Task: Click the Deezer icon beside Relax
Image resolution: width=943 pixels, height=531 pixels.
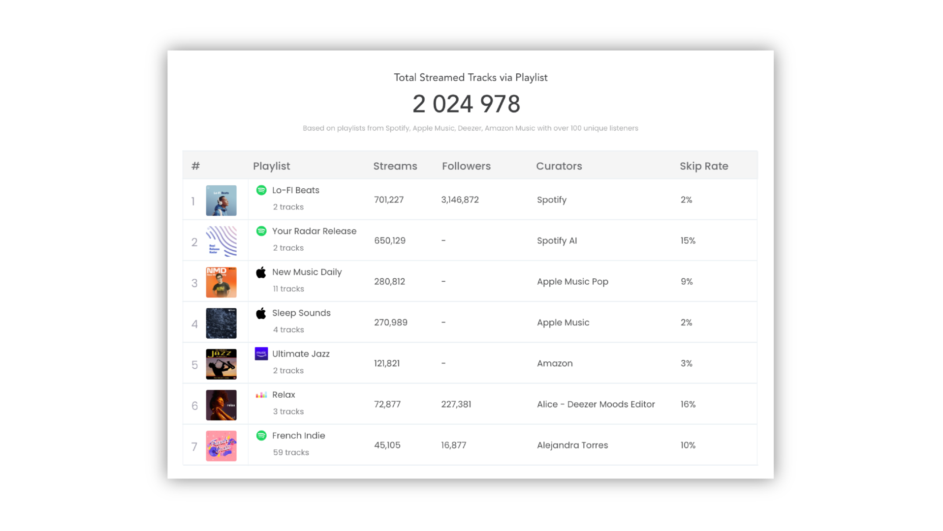Action: [261, 395]
